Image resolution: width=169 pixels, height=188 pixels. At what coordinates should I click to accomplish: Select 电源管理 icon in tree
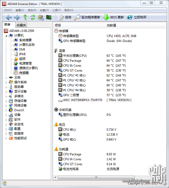click(x=16, y=64)
